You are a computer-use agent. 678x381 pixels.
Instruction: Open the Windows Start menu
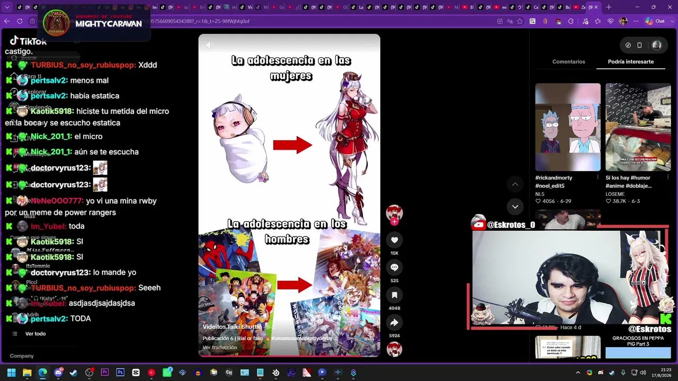11,373
